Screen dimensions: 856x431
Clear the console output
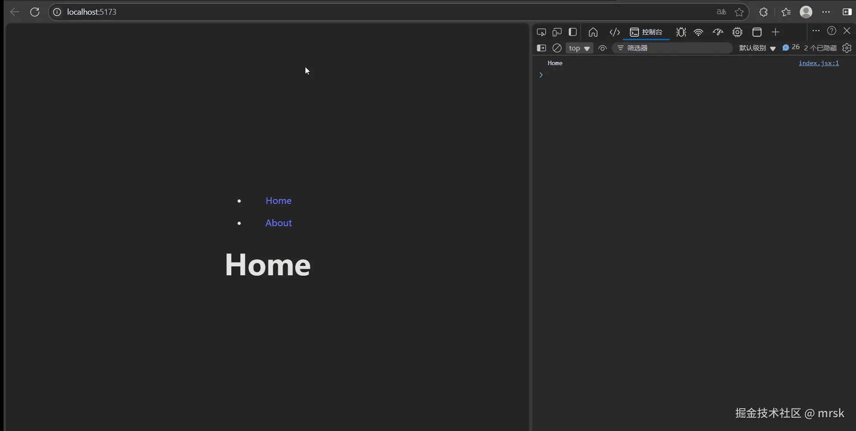click(x=557, y=48)
